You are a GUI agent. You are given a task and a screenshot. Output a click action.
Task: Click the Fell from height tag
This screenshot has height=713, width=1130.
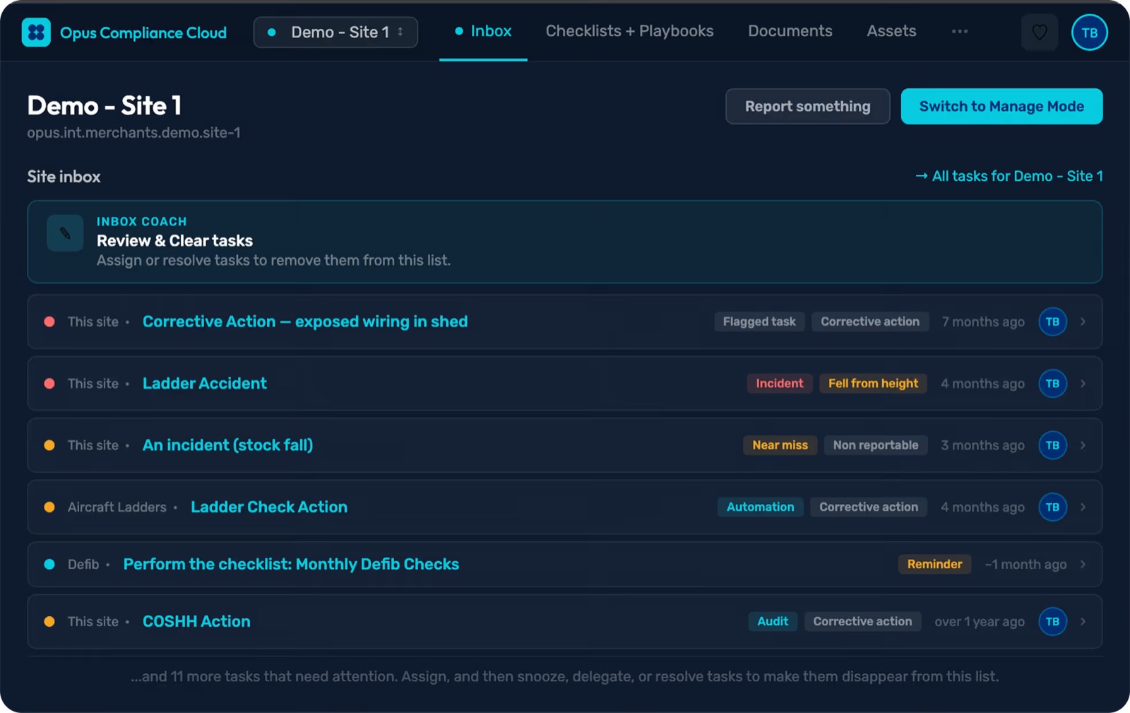pos(873,384)
